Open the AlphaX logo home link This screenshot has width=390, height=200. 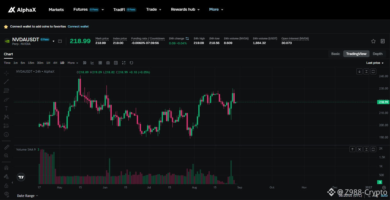tap(22, 10)
